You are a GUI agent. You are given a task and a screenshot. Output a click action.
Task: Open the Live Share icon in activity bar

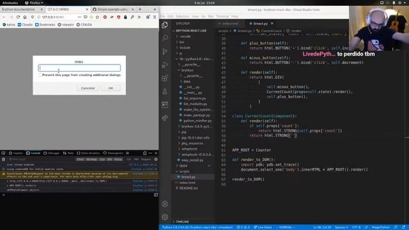tap(165, 118)
